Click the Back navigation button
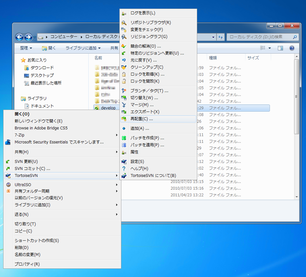The width and height of the screenshot is (306, 277). pos(19,37)
